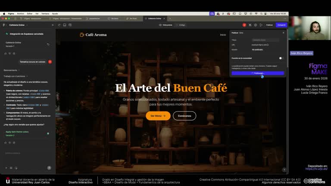The width and height of the screenshot is (331, 186).
Task: Toggle the community function switch
Action: (x=281, y=58)
